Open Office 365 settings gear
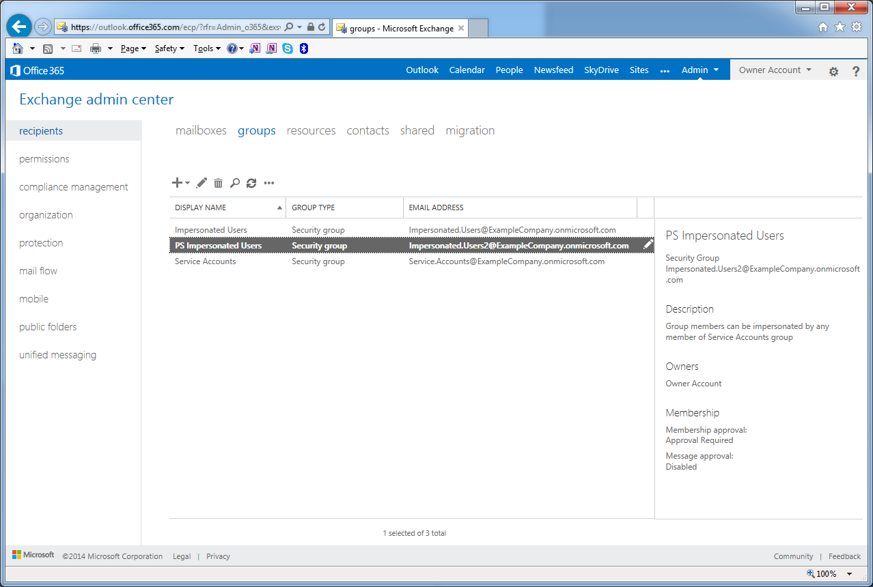This screenshot has width=873, height=587. [833, 71]
